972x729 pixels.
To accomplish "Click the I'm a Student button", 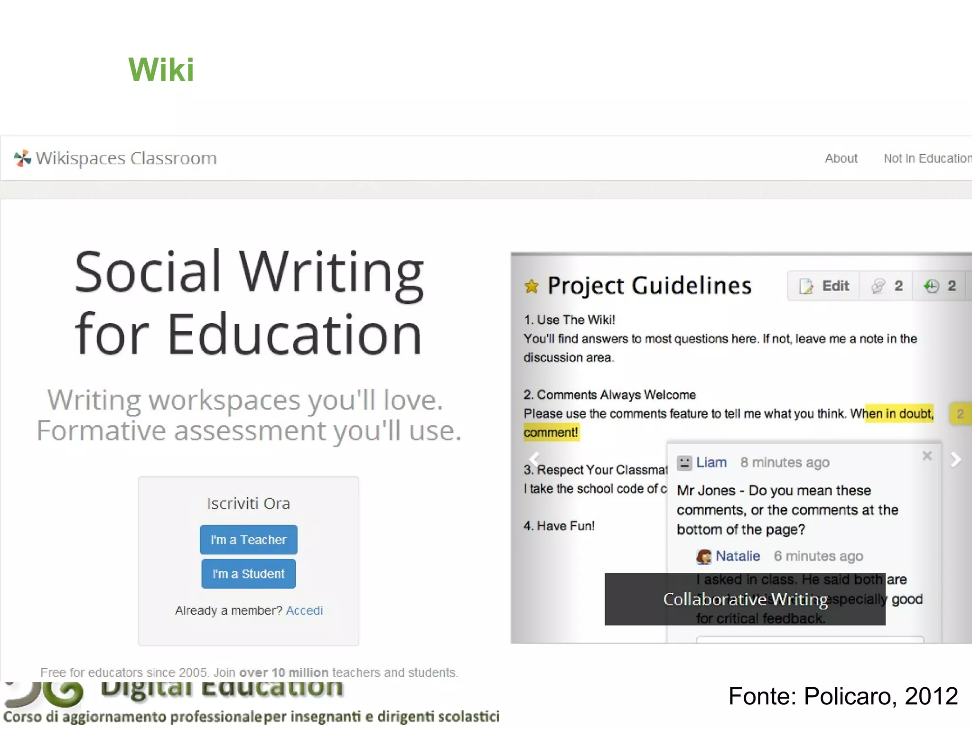I will pos(248,574).
